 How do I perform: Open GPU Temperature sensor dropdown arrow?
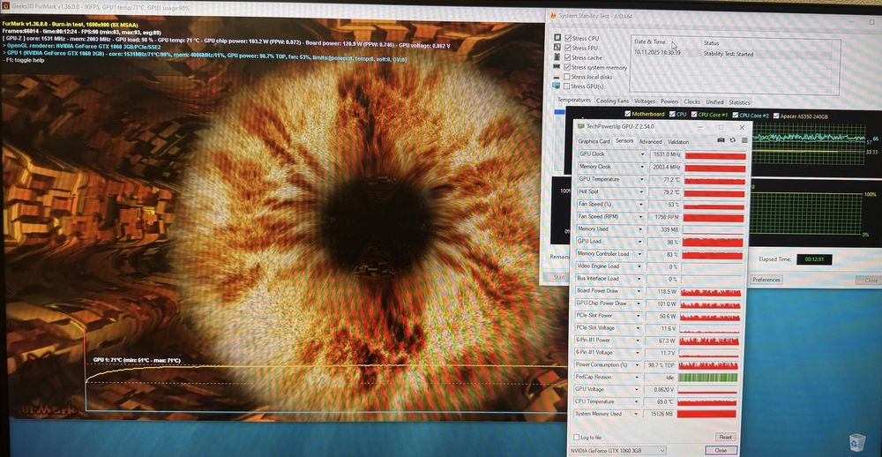coord(642,180)
